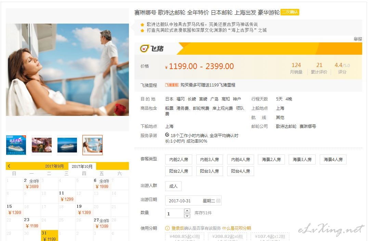Select the ¥107.4起x12期 installment plan
Screen dimensions: 368x241
click(x=270, y=237)
